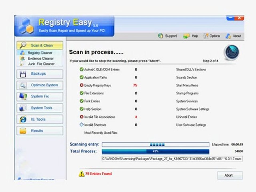Click the Step 2 of 4 text
The height and width of the screenshot is (192, 256).
(210, 61)
